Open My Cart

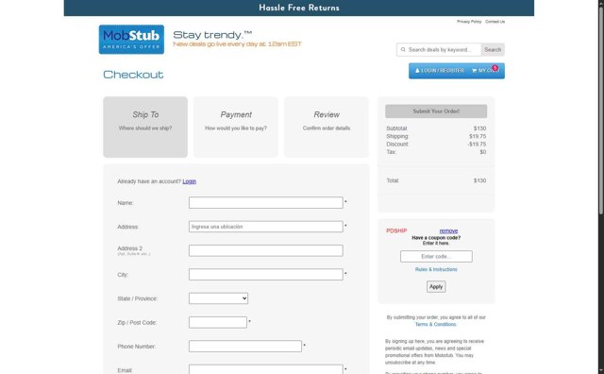pyautogui.click(x=485, y=71)
